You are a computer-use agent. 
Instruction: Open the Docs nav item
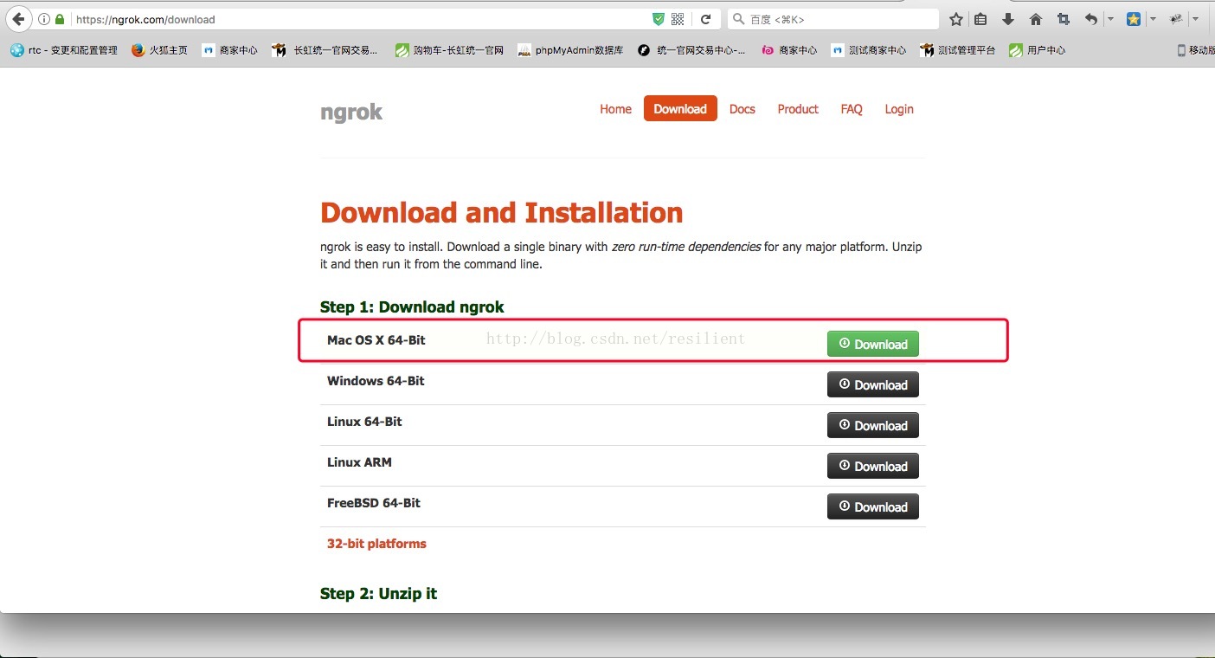[x=742, y=109]
